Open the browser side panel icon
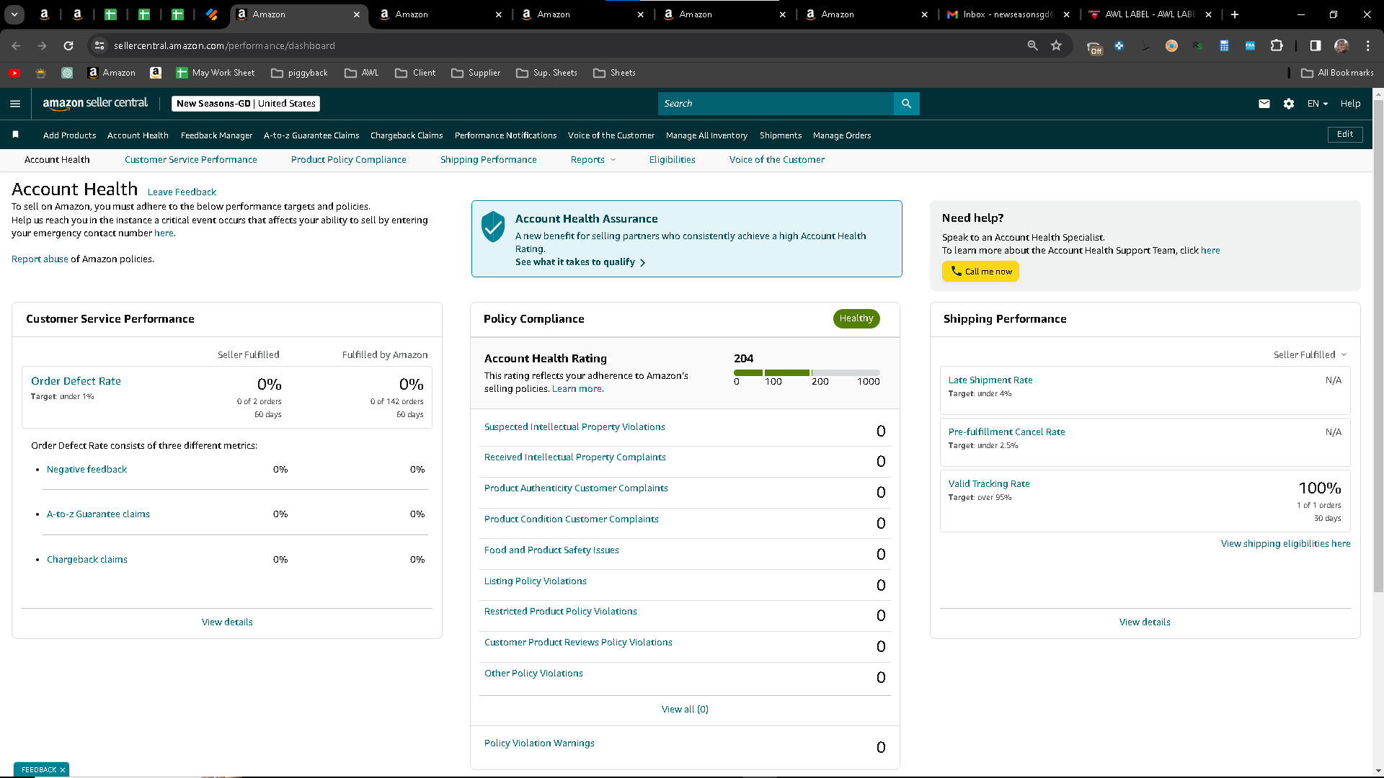 1316,45
